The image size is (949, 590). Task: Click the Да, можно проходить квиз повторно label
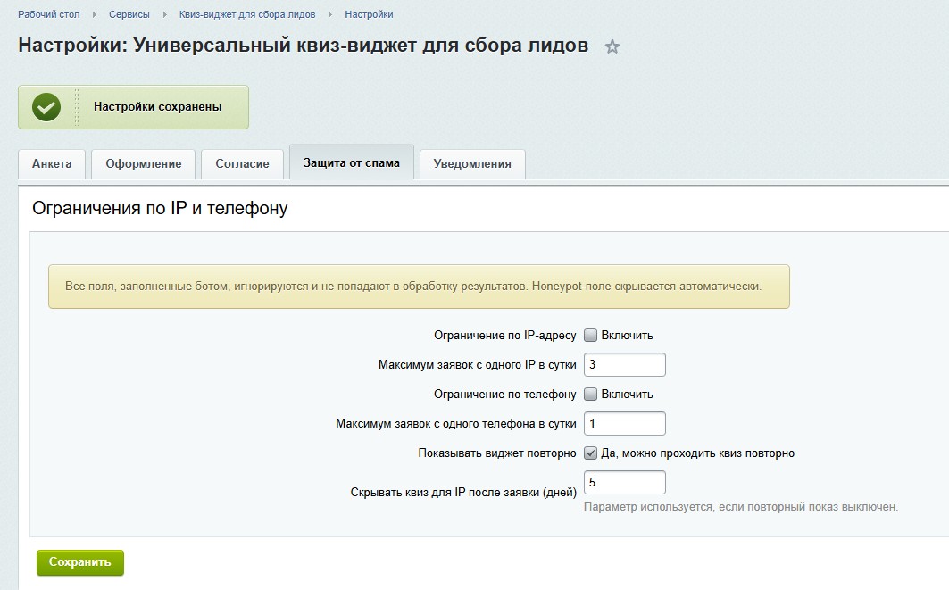click(x=698, y=453)
